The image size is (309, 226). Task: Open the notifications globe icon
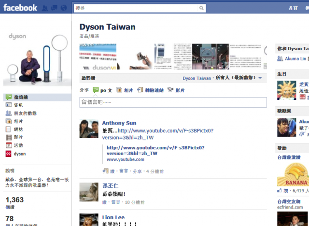[64, 8]
